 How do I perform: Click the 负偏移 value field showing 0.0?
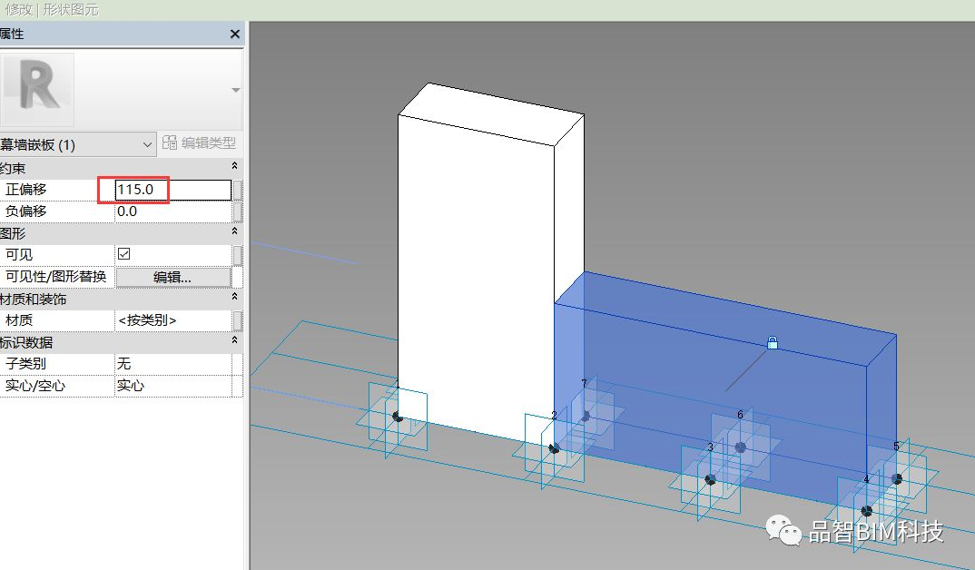point(172,211)
